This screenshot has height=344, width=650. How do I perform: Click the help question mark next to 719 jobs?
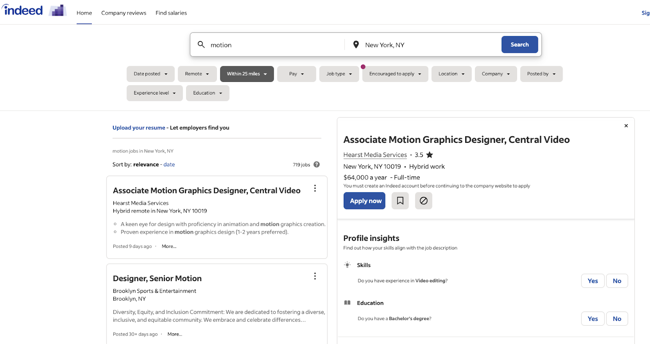click(317, 164)
